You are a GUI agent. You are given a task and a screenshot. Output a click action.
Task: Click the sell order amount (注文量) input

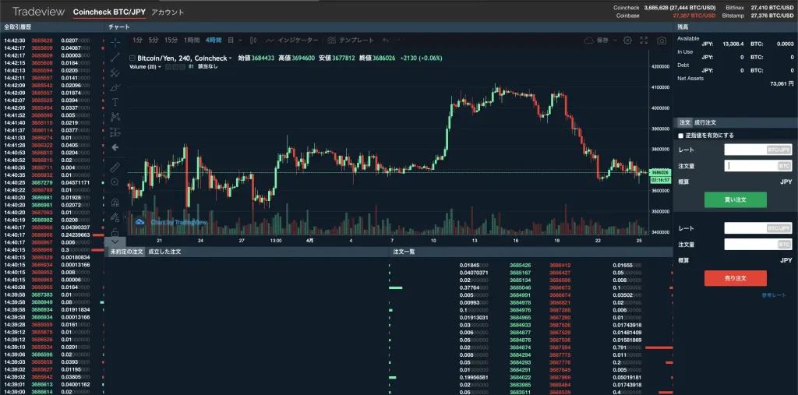(x=757, y=245)
